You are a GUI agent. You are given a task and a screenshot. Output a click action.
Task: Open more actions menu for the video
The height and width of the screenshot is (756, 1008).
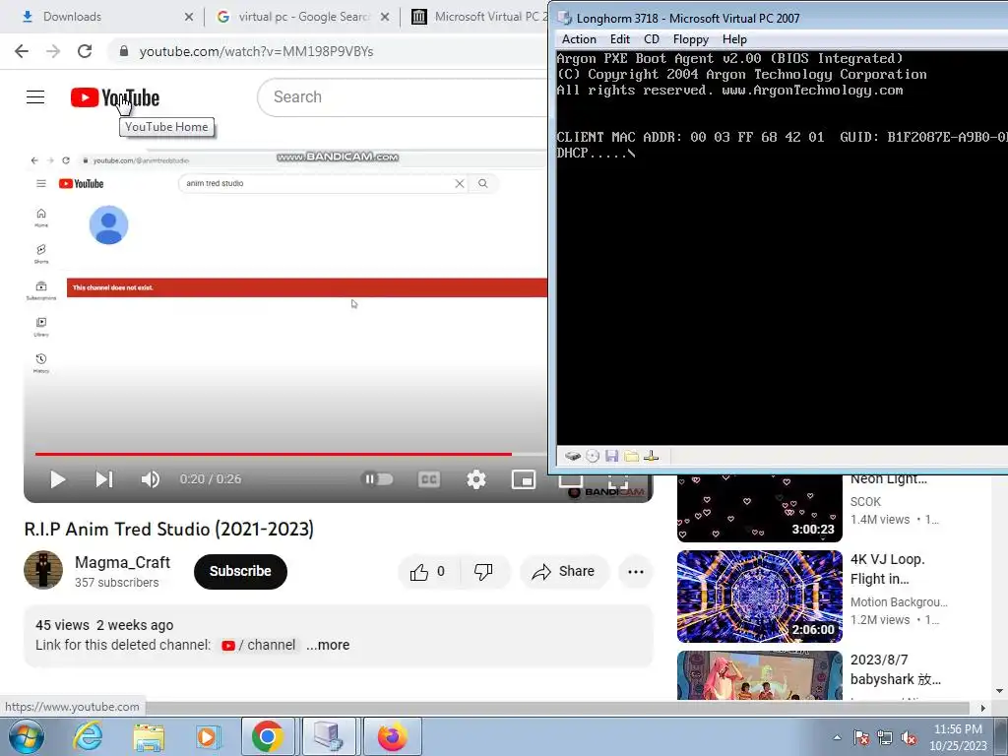636,572
